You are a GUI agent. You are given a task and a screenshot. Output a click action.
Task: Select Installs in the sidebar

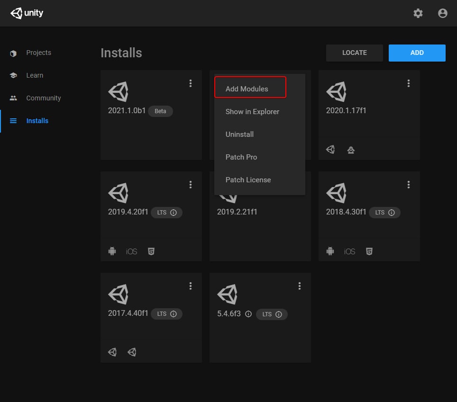pos(37,121)
